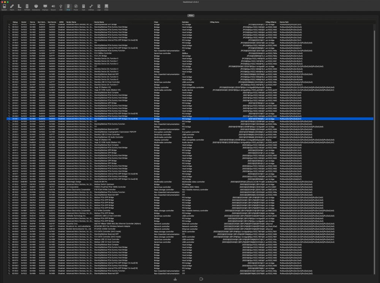Open the NVRAM section in the toolbar
Screen dimensions: 380x283
click(x=27, y=7)
